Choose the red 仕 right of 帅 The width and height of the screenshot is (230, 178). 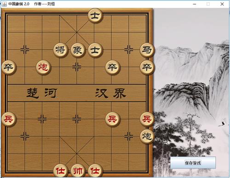[95, 171]
